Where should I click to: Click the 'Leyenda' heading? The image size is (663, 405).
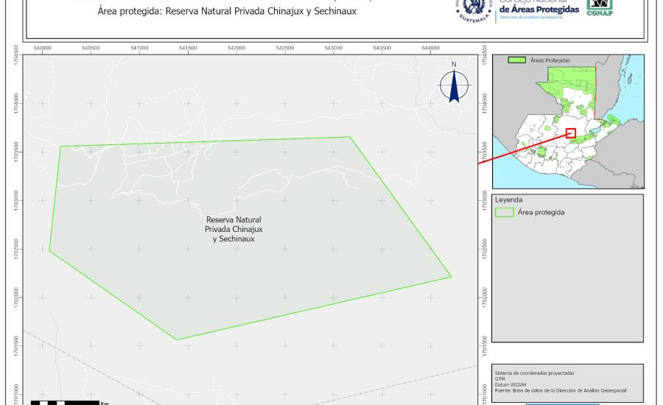(x=508, y=200)
